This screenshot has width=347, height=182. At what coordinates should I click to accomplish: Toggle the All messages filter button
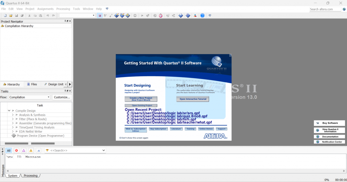click(x=8, y=151)
